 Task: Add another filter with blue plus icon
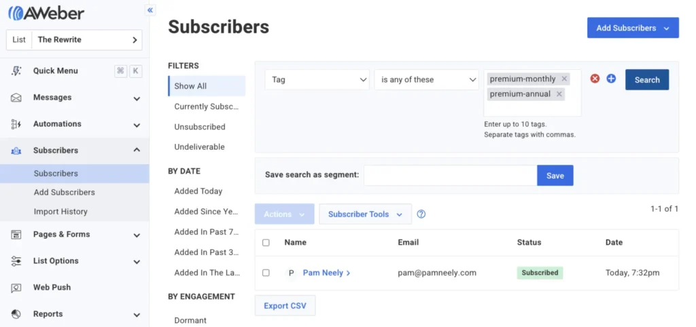(x=611, y=79)
